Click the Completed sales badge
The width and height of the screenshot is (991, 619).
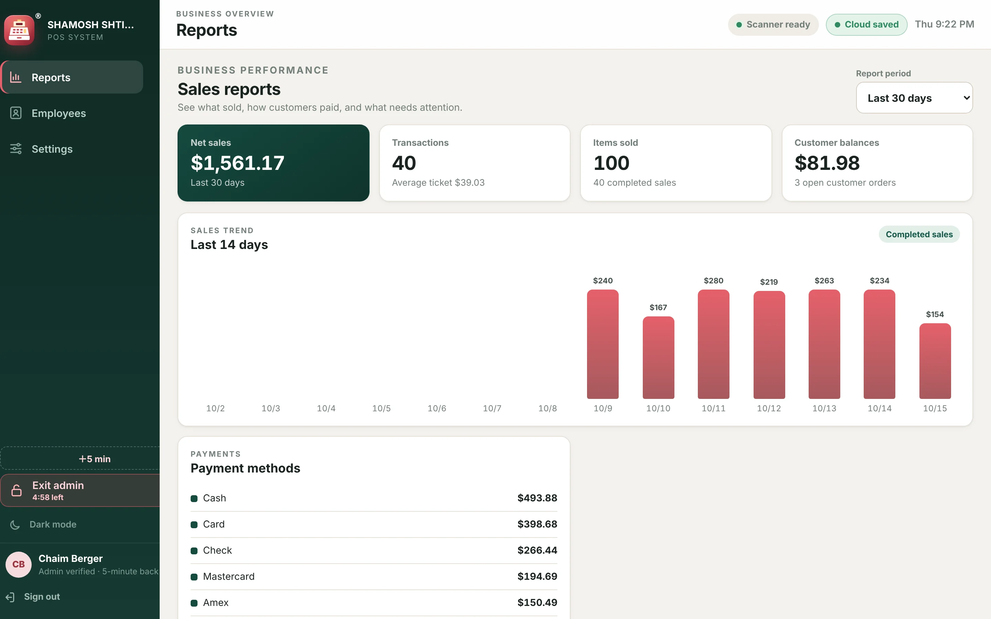[x=919, y=234]
